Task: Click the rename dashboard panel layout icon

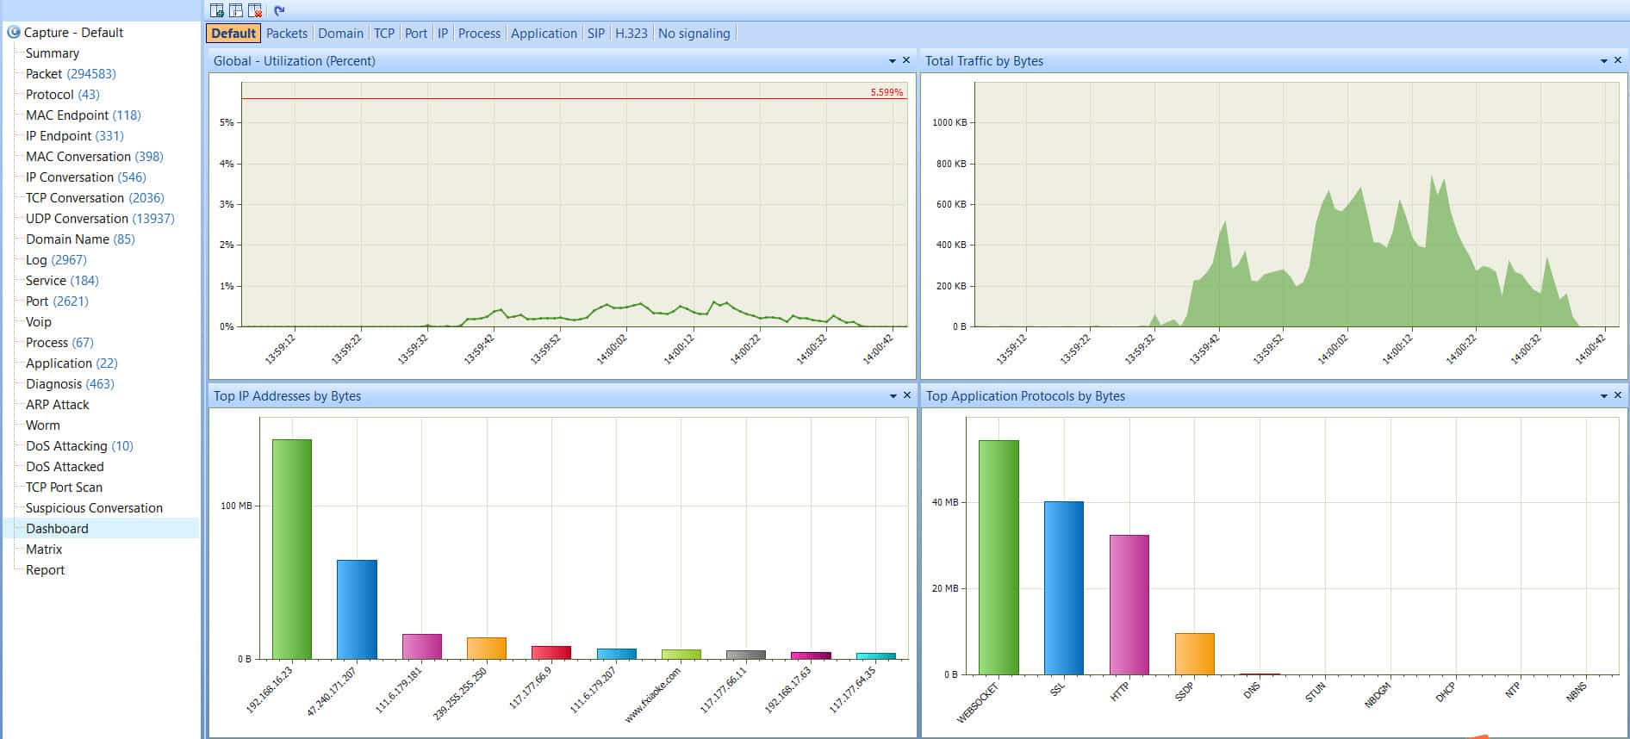Action: (x=236, y=10)
